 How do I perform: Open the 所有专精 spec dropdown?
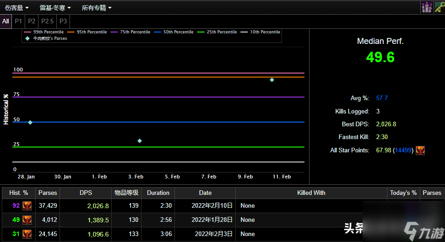[97, 8]
